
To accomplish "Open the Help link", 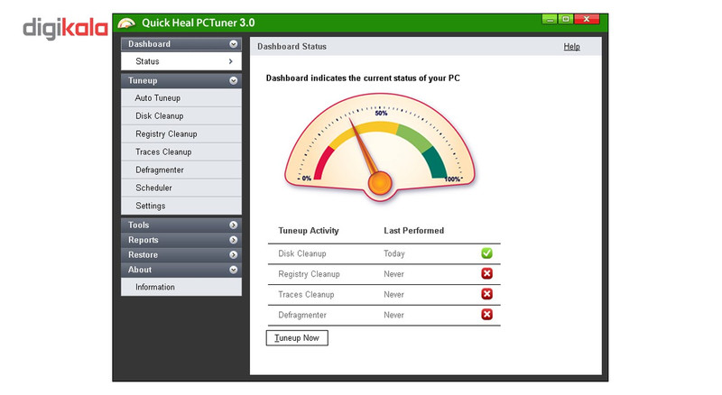I will tap(571, 47).
